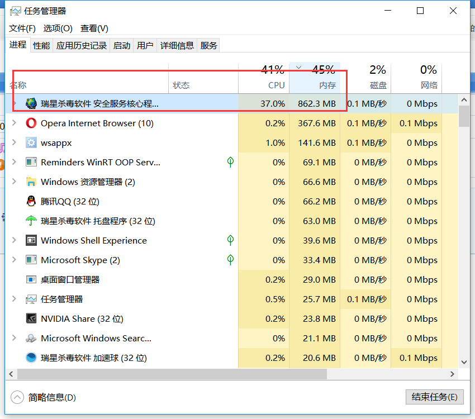The height and width of the screenshot is (419, 475).
Task: Switch to the 服务 tab
Action: [x=208, y=45]
